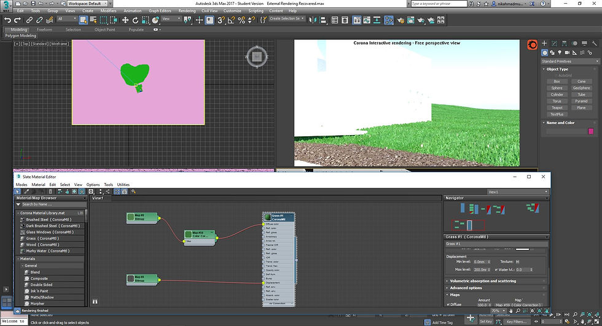Activate the Select and Rotate tool

[135, 20]
